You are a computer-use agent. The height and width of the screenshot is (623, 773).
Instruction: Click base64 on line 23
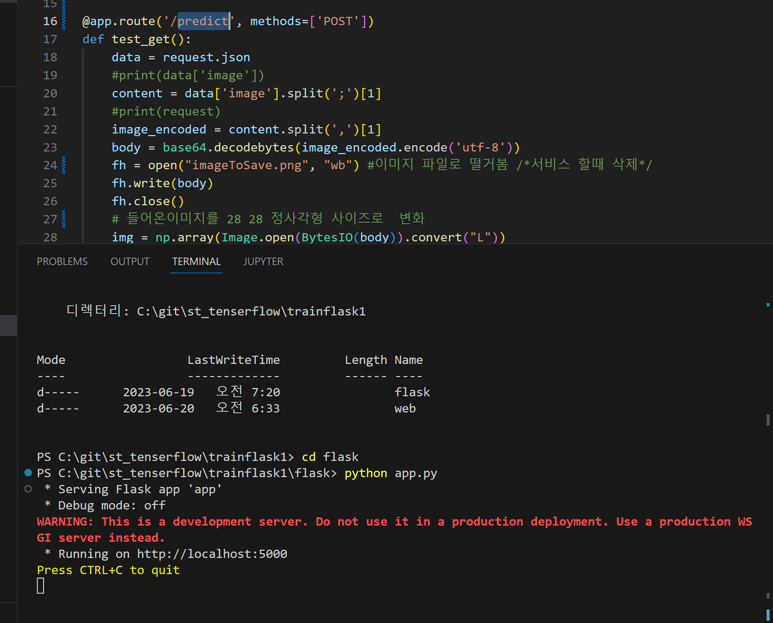point(184,147)
